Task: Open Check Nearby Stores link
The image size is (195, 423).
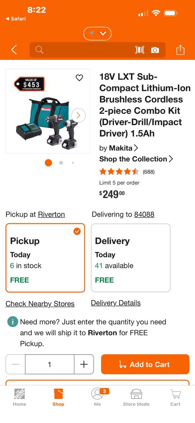Action: pos(40,304)
